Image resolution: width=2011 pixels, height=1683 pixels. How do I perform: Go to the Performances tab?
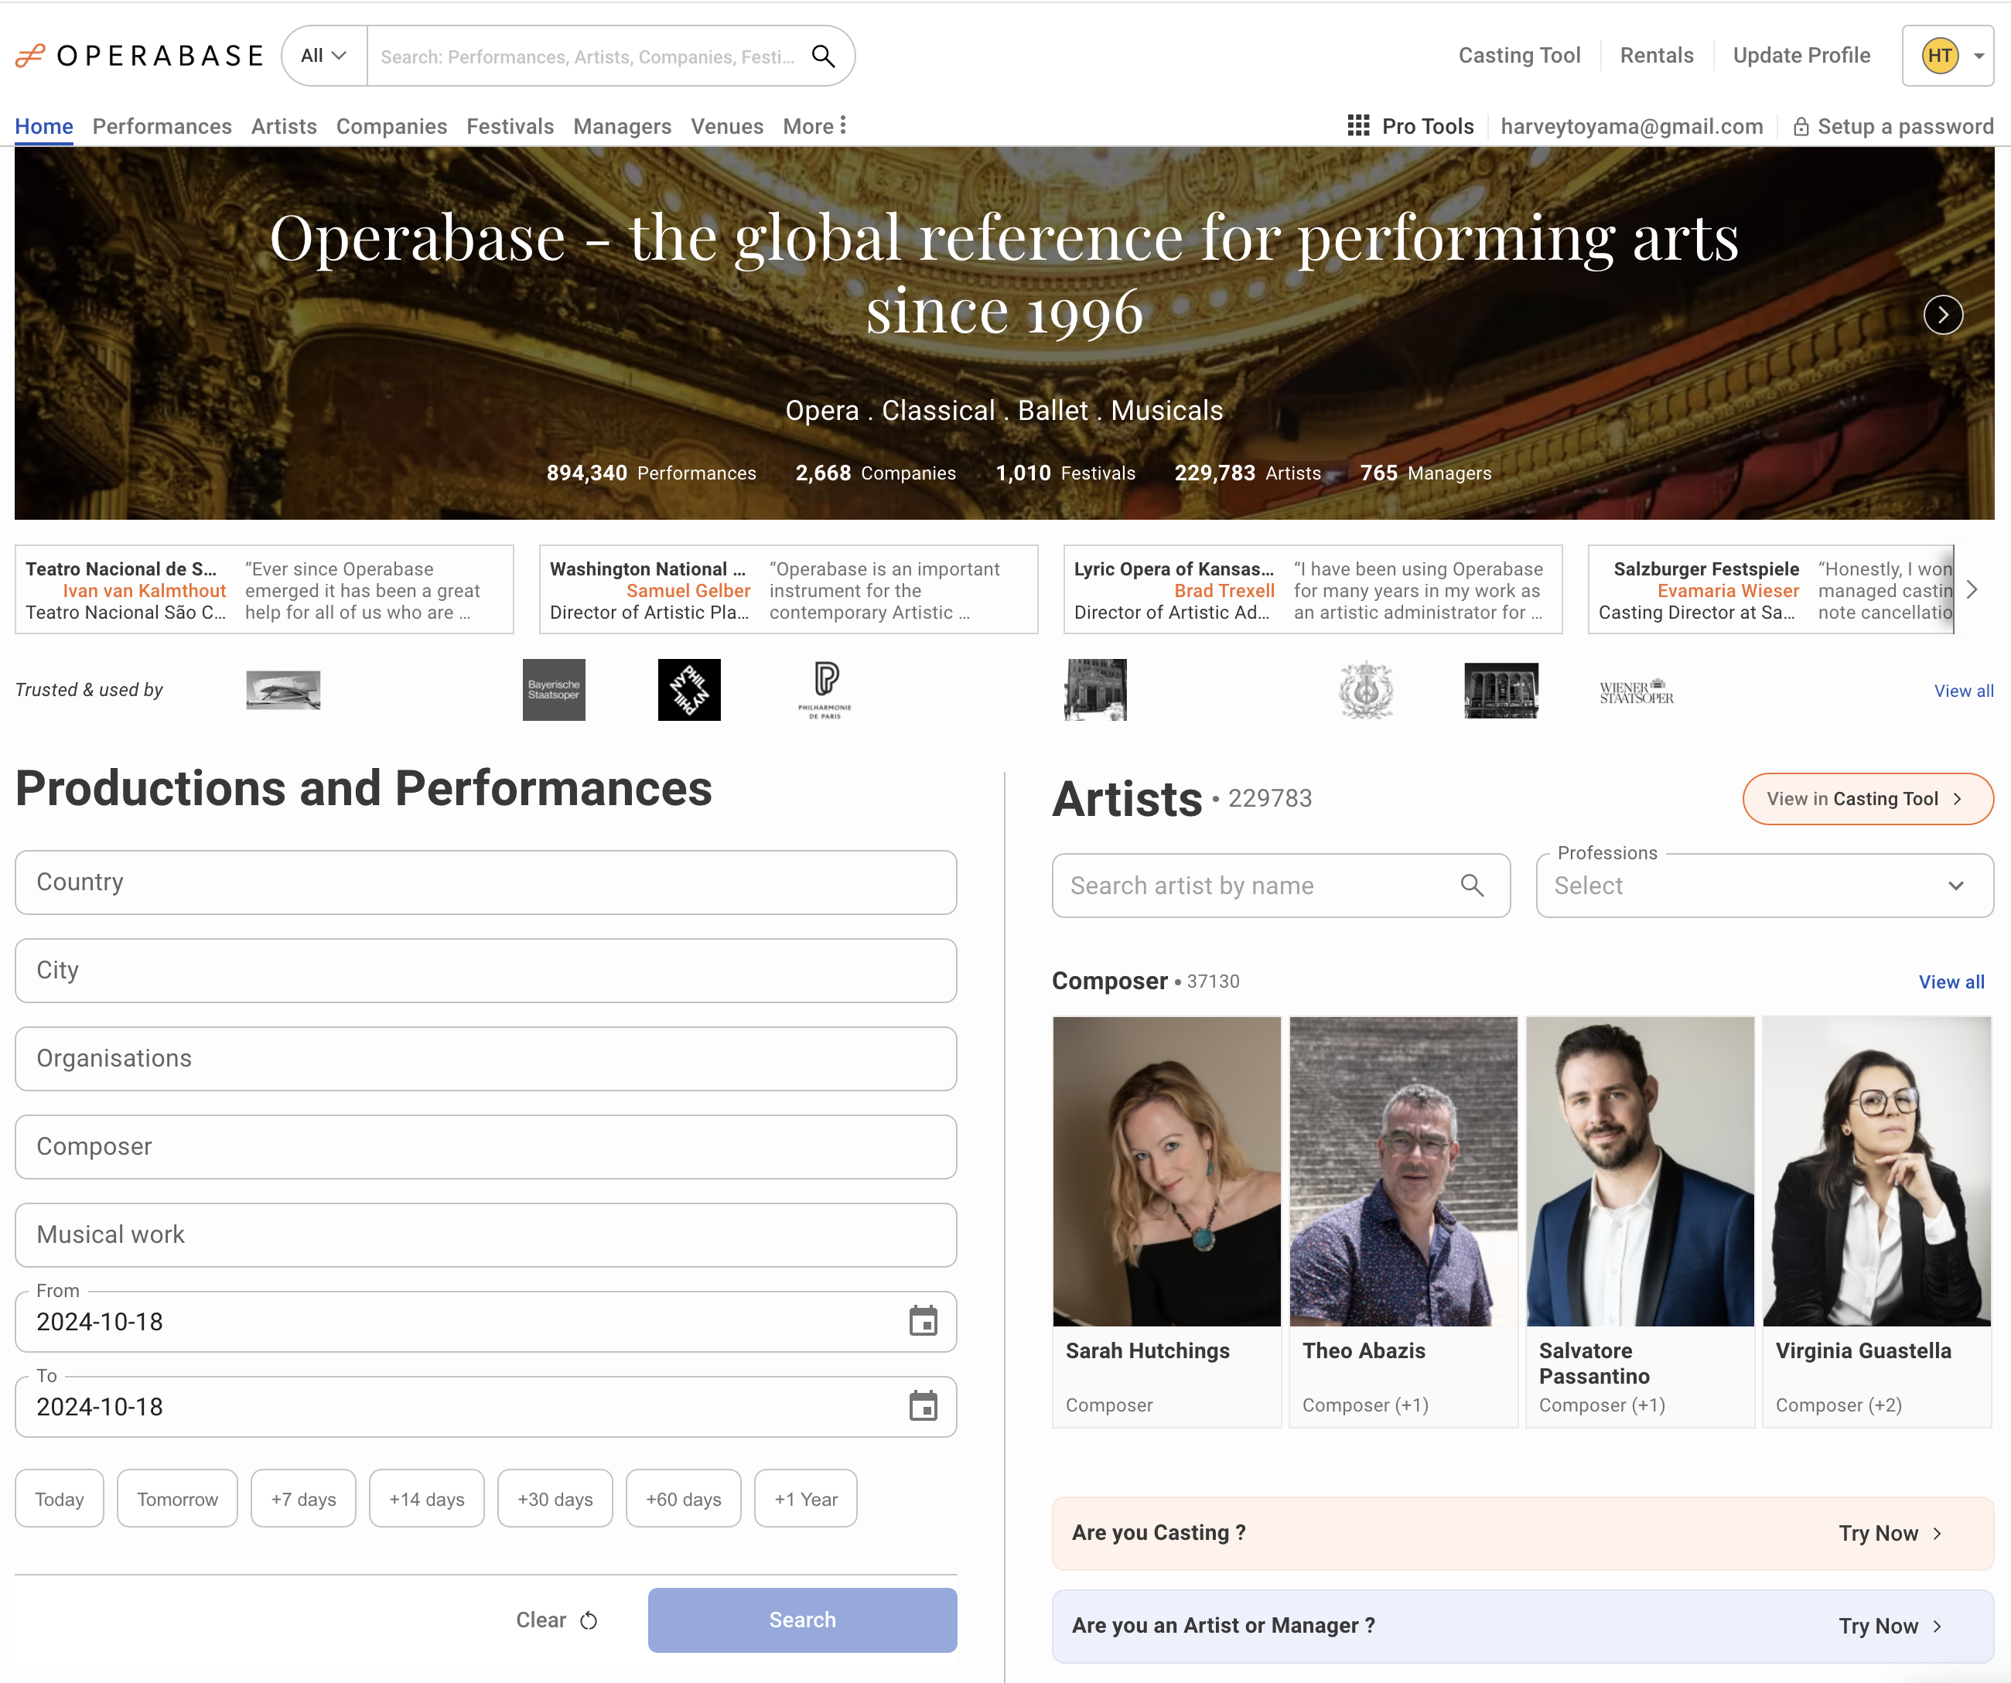(x=162, y=126)
